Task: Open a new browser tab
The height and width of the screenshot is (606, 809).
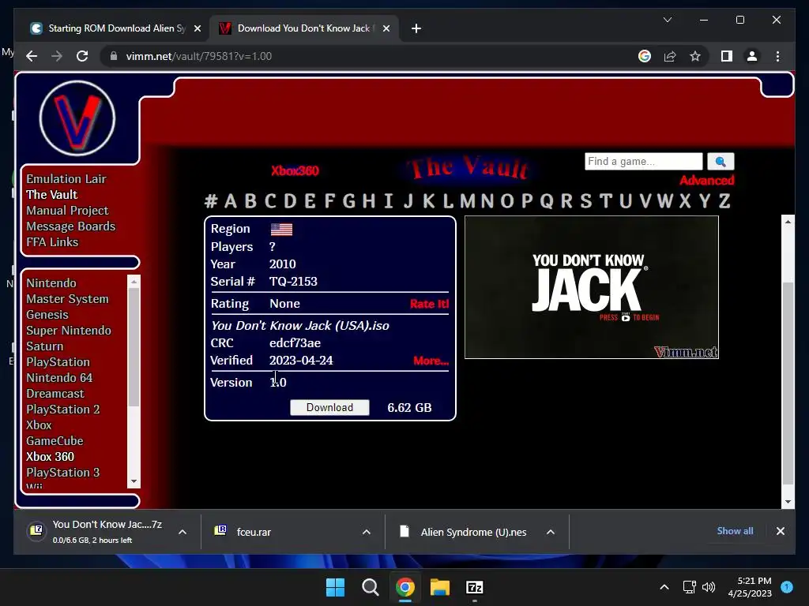Action: point(416,28)
